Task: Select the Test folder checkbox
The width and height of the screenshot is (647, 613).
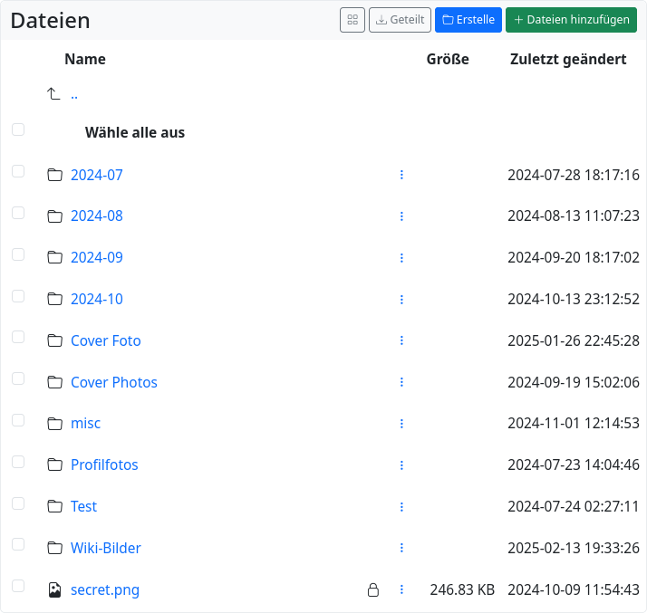Action: point(18,503)
